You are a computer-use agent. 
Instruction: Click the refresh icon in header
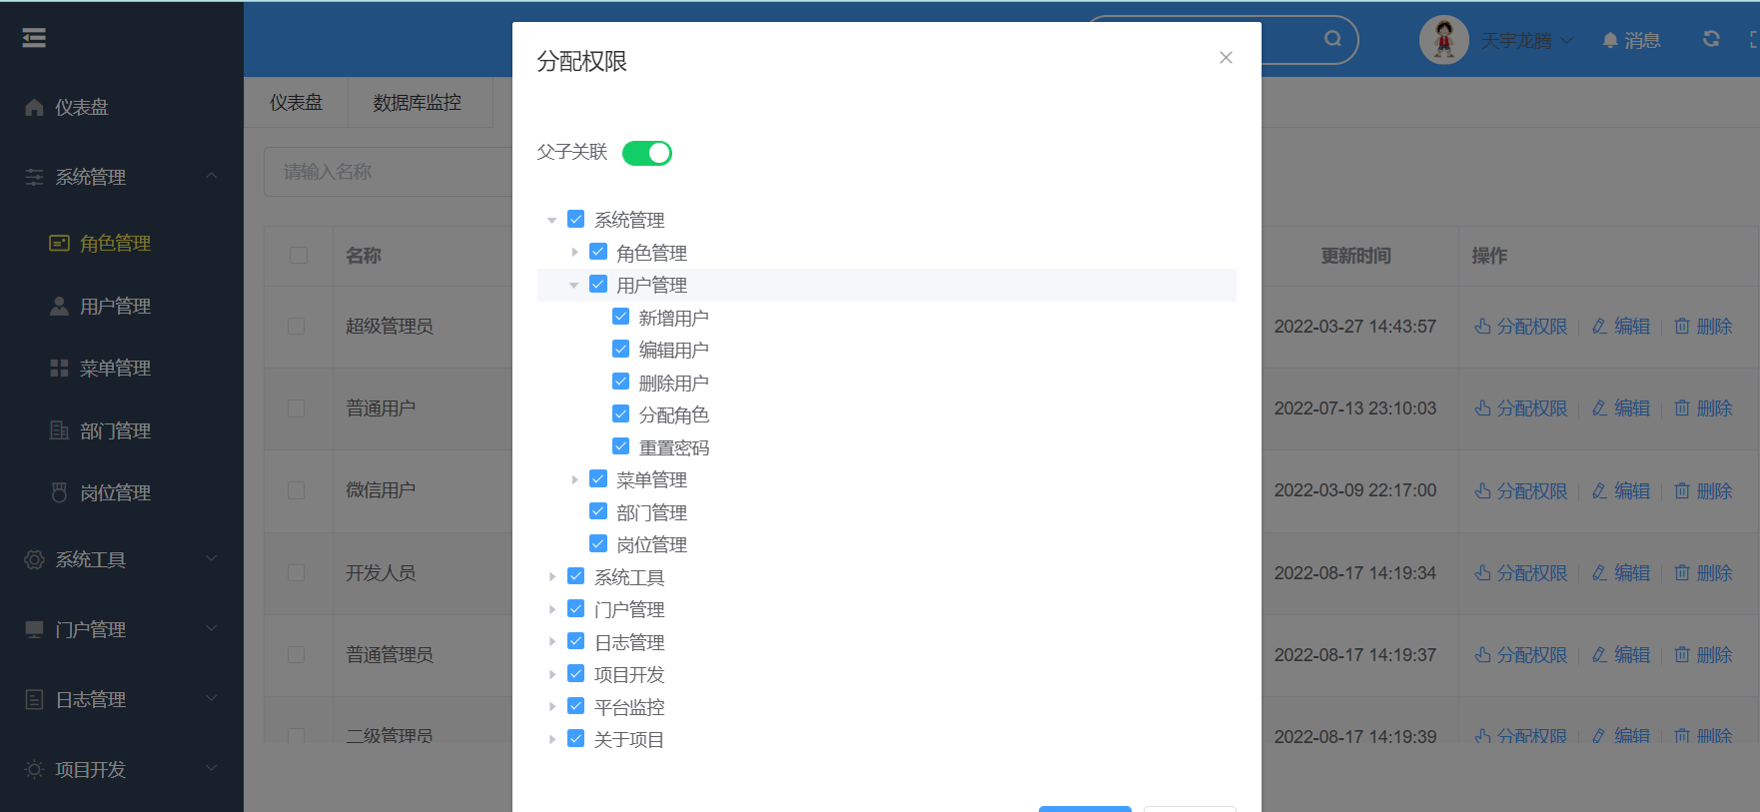coord(1711,39)
